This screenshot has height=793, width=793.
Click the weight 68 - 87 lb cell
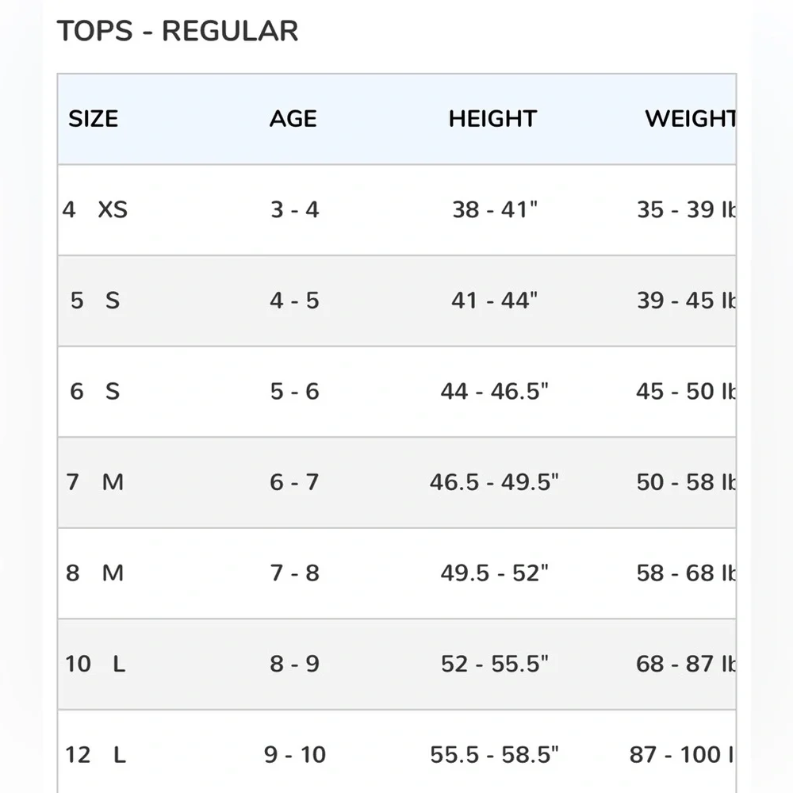click(x=686, y=664)
